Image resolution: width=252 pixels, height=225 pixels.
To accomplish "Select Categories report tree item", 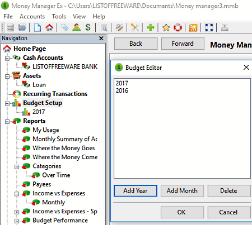I will 46,166.
